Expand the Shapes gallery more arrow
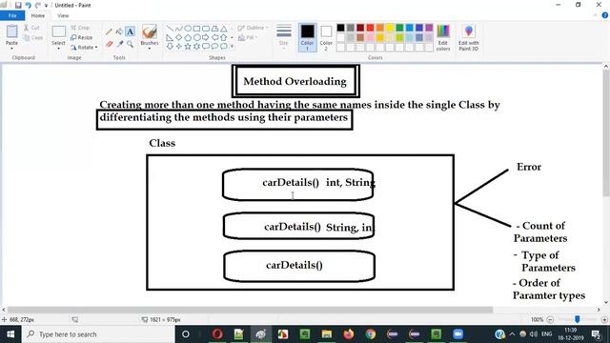The width and height of the screenshot is (610, 343). point(233,47)
